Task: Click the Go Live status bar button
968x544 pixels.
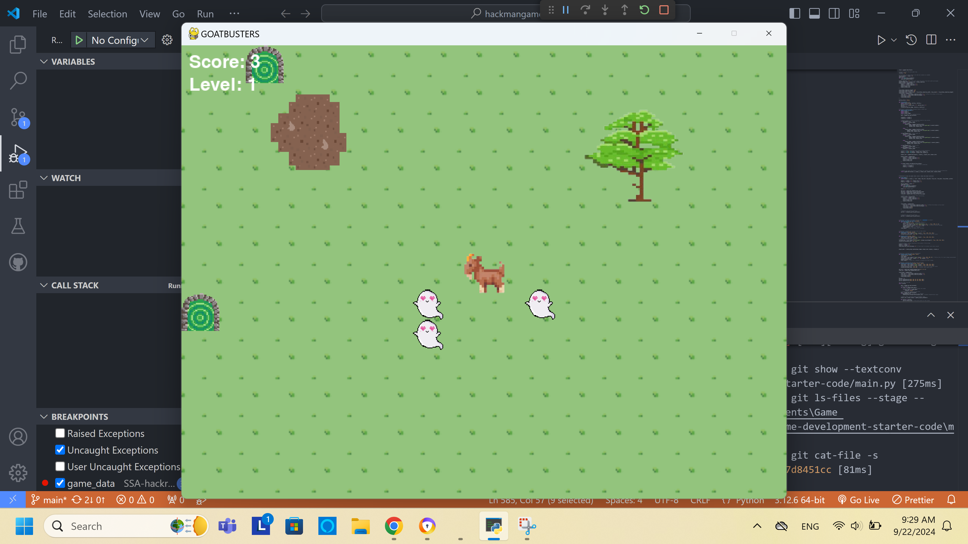Action: [859, 500]
